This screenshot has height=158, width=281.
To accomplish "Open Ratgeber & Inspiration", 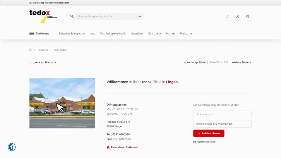I will 73,33.
